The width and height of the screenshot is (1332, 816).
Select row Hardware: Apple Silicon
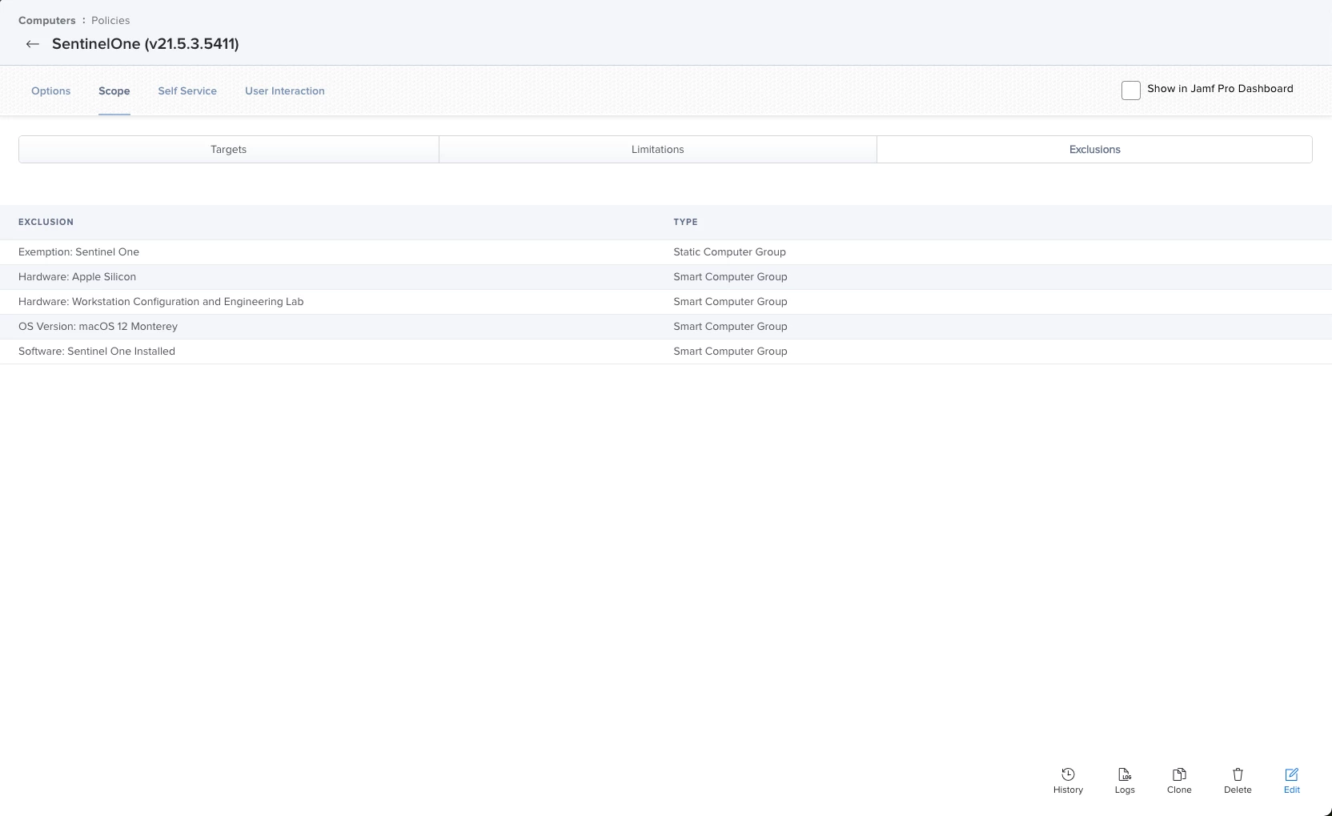(666, 276)
